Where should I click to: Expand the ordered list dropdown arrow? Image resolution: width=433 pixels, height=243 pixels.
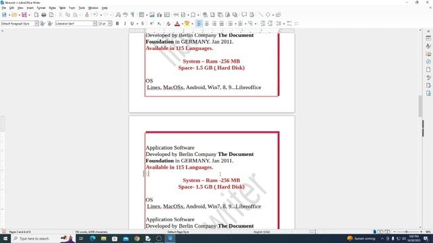click(x=246, y=24)
